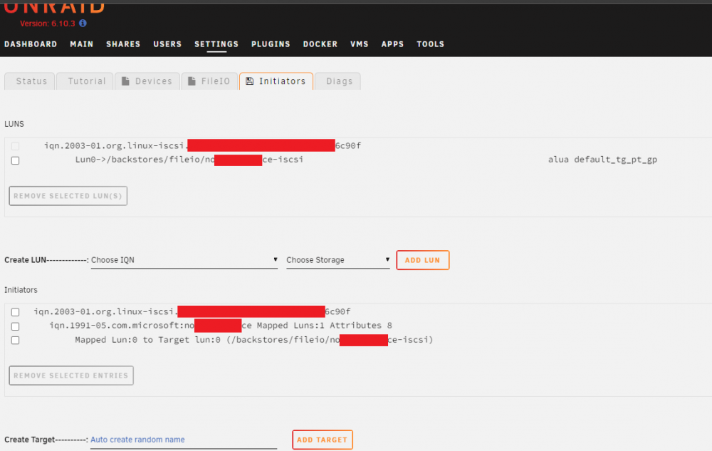
Task: Click the Add LUN button
Action: [423, 260]
